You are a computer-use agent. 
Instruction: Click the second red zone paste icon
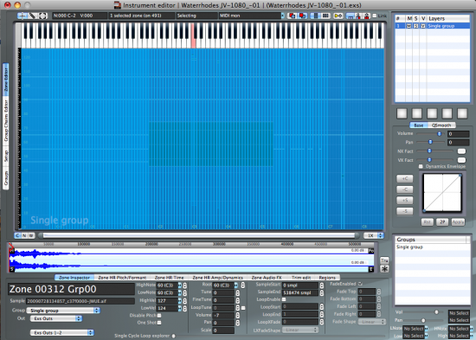pos(303,16)
